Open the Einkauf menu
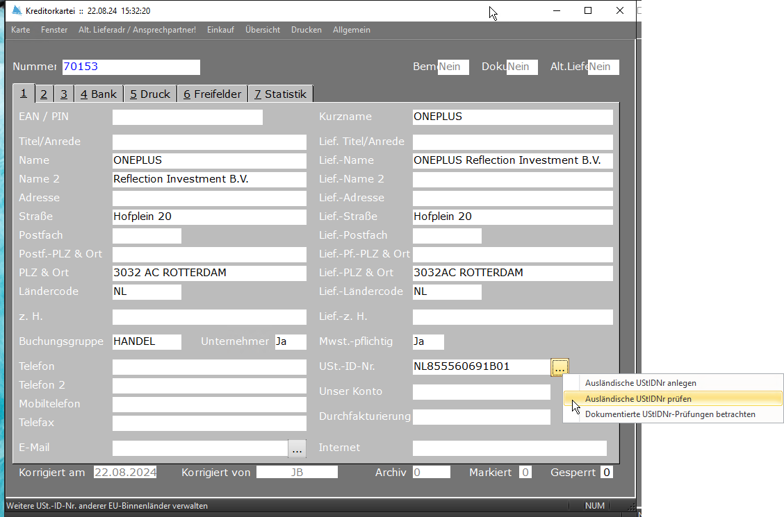The height and width of the screenshot is (517, 784). (x=220, y=30)
